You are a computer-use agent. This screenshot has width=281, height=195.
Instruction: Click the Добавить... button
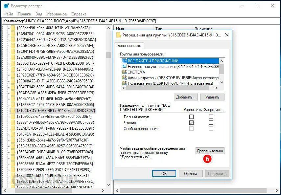coord(186,97)
